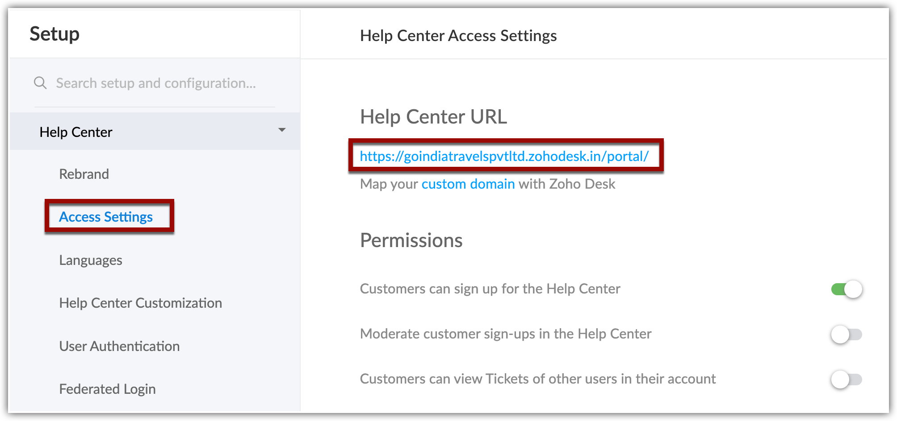Open Rebrand settings
This screenshot has height=421, width=897.
coord(84,174)
